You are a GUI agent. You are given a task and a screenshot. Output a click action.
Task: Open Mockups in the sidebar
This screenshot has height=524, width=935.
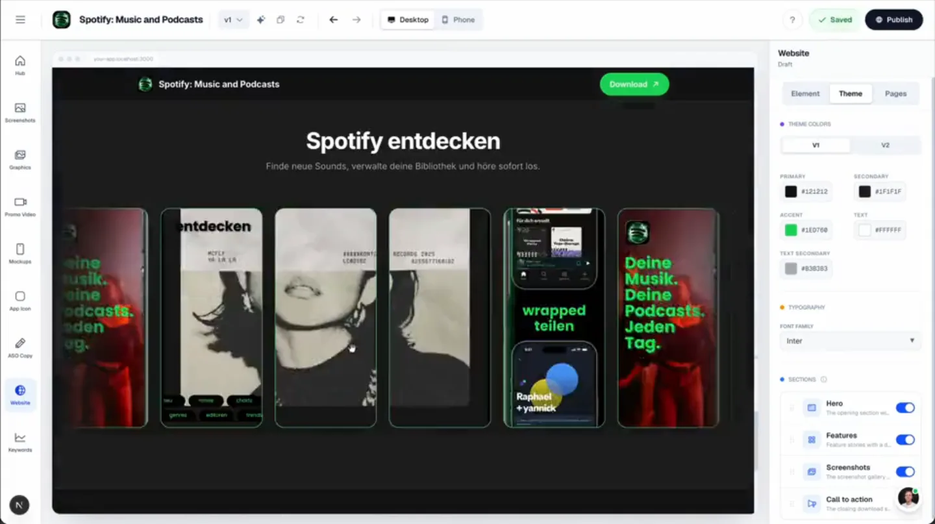[20, 253]
